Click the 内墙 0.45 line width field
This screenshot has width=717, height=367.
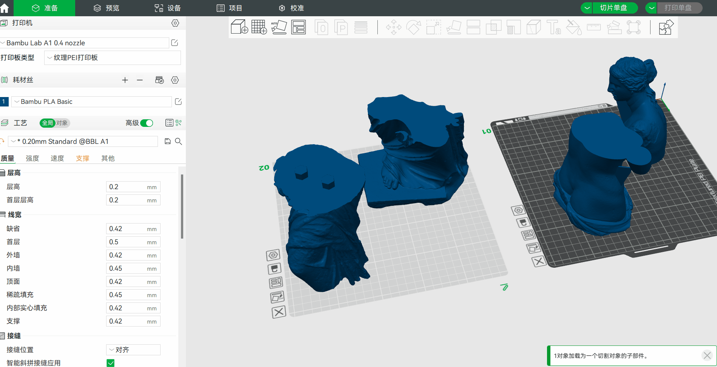pos(133,268)
